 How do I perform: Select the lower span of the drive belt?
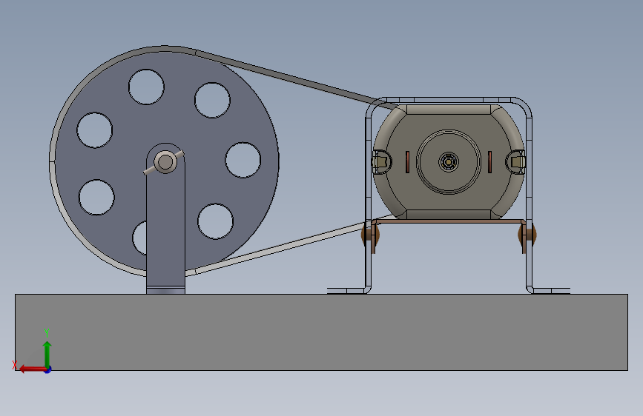287,244
